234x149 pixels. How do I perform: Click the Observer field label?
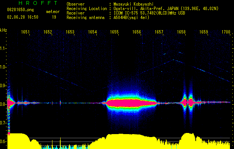pos(76,4)
